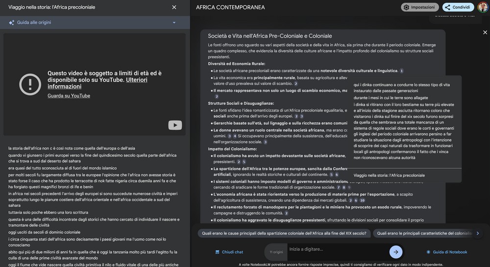Toggle Chiudi chat
Viewport: 490px width, 267px height.
pos(229,252)
